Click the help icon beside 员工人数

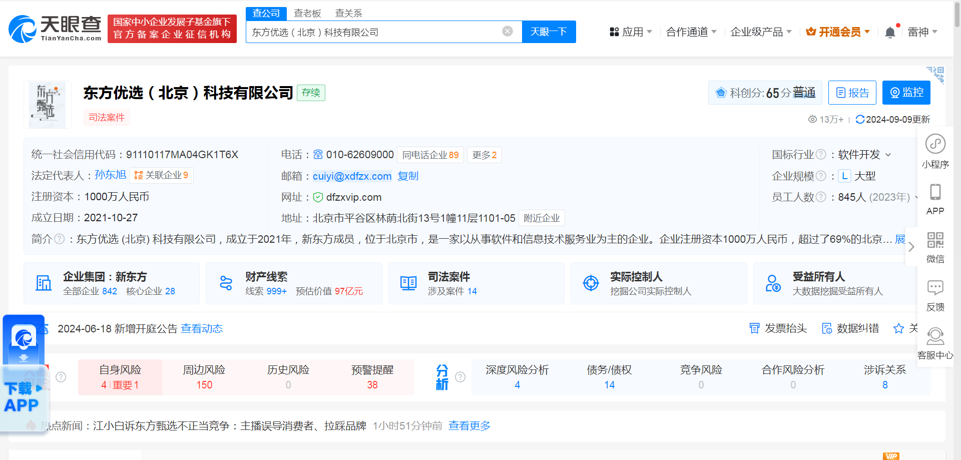click(821, 197)
